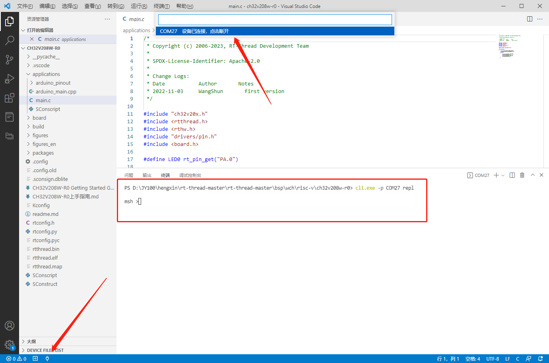Click the split editor icon
The image size is (549, 363).
pos(530,19)
